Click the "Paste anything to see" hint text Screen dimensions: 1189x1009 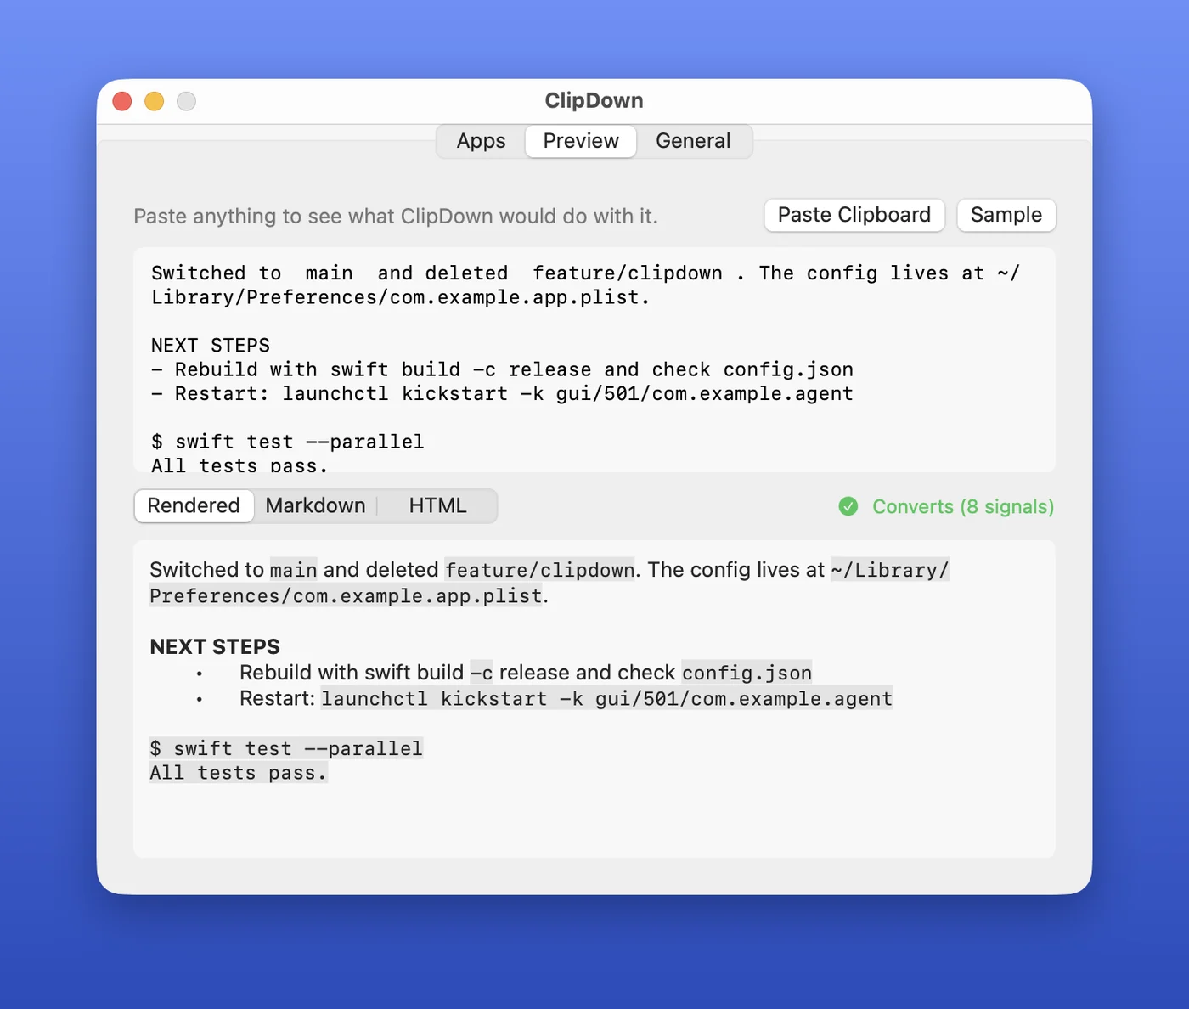click(x=396, y=217)
